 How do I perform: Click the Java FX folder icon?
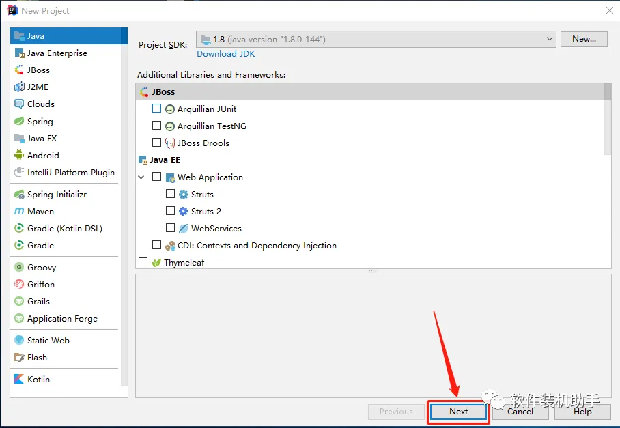point(19,139)
